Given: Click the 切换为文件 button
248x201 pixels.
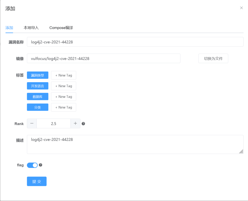Looking at the screenshot, I should [x=213, y=58].
